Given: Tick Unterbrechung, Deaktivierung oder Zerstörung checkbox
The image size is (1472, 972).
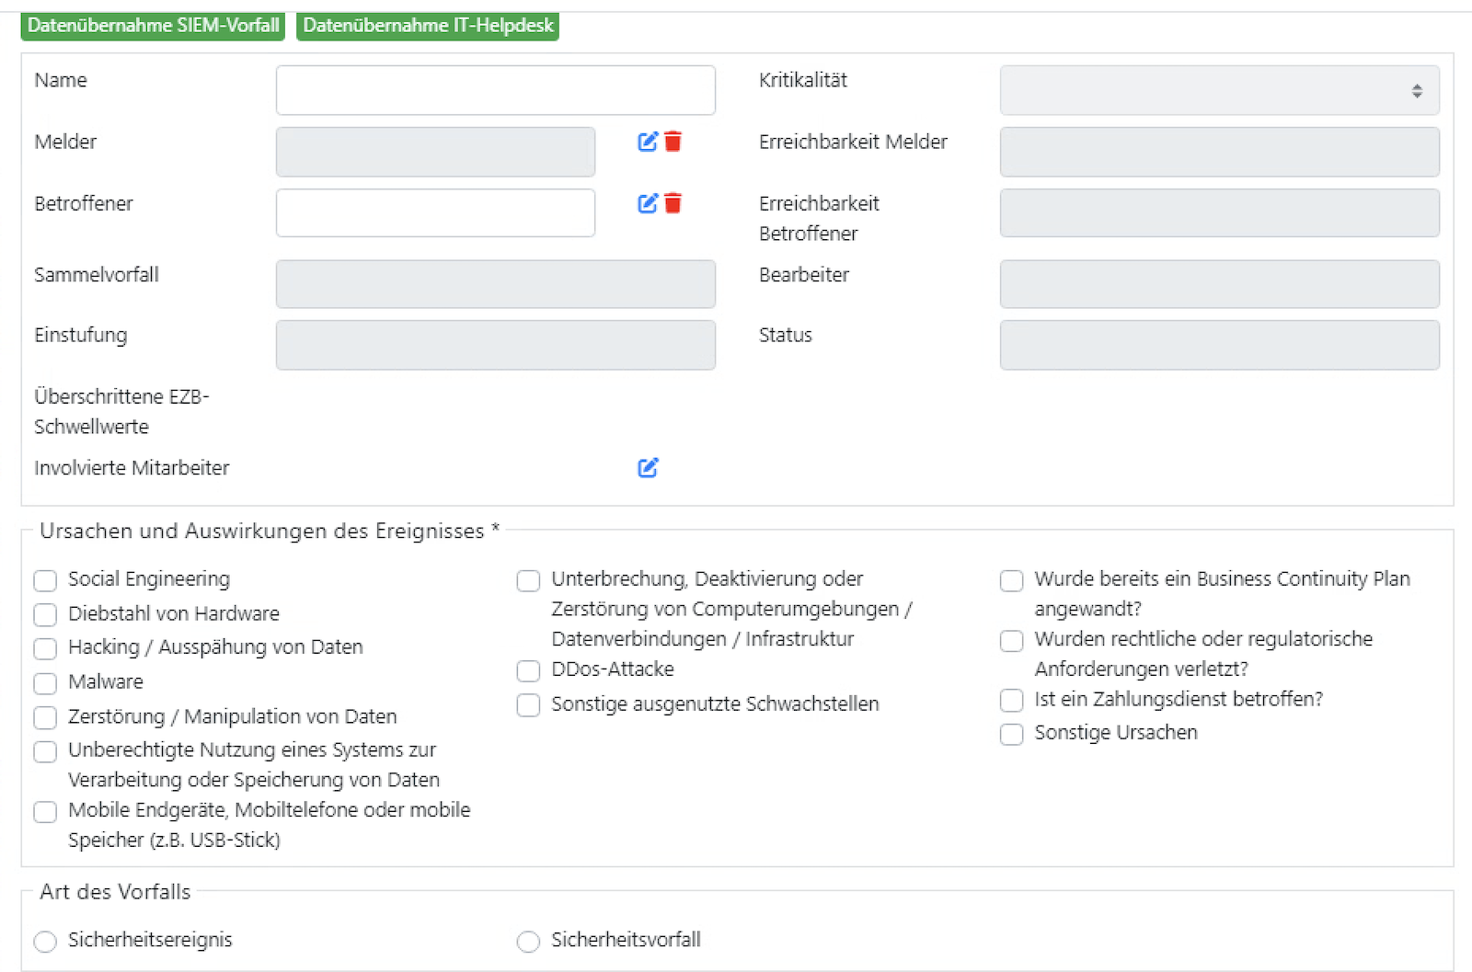Looking at the screenshot, I should tap(528, 580).
